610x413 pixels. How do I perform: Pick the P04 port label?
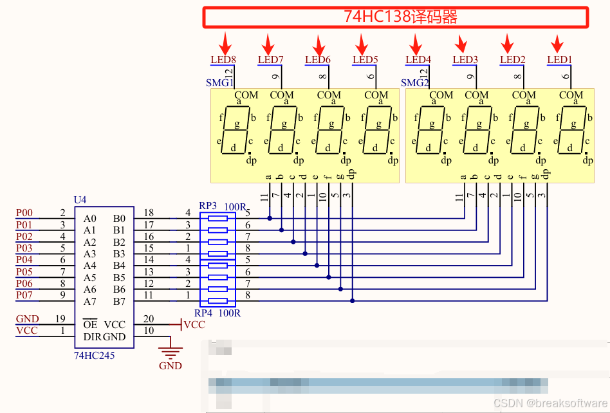pos(24,260)
